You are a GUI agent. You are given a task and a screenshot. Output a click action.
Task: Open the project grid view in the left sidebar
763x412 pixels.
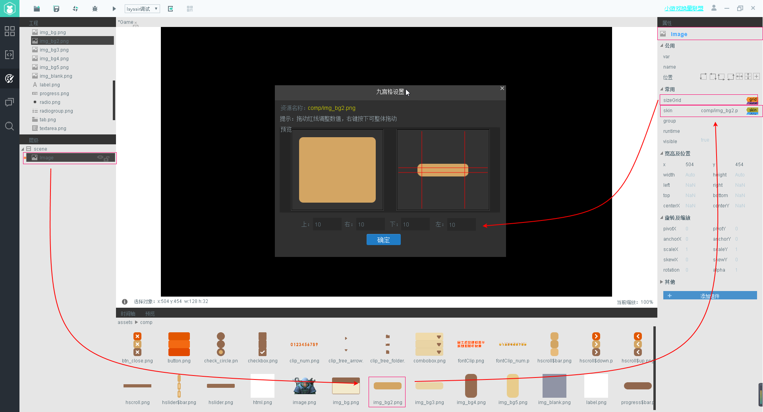(x=10, y=31)
